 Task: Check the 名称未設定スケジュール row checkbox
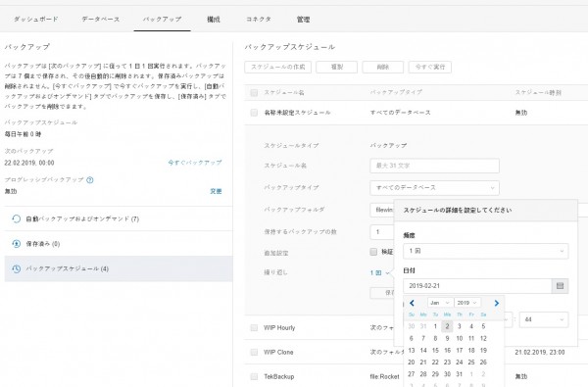click(x=254, y=113)
